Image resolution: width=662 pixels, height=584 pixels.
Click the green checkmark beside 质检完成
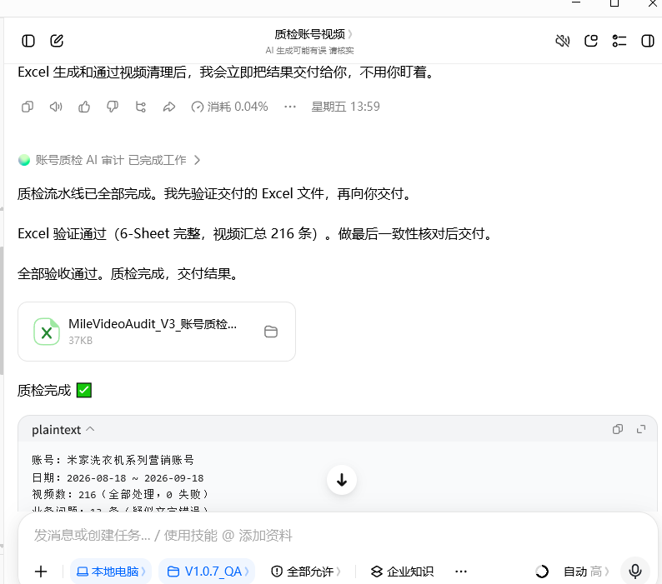[x=84, y=391]
